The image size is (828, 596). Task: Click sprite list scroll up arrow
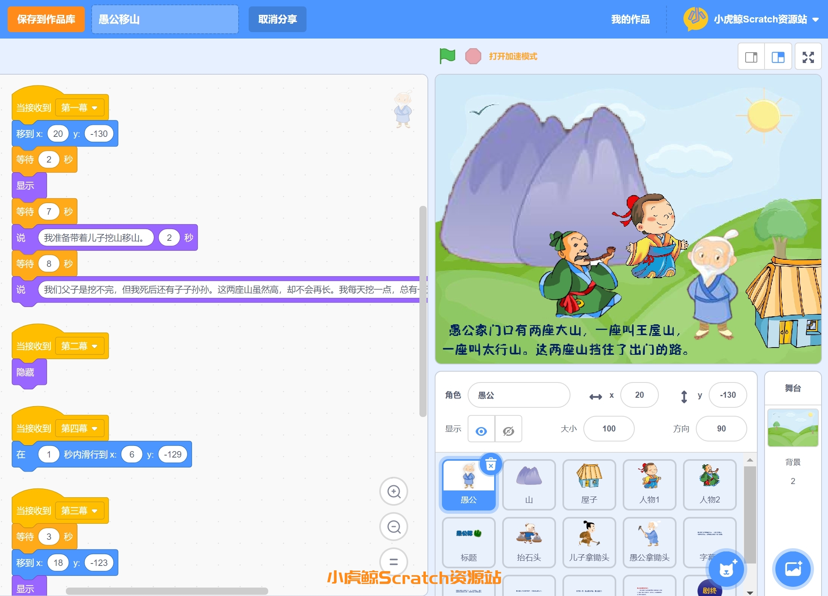tap(750, 460)
